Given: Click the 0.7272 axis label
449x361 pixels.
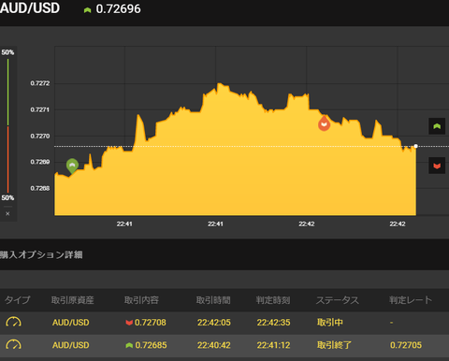Looking at the screenshot, I should click(40, 83).
